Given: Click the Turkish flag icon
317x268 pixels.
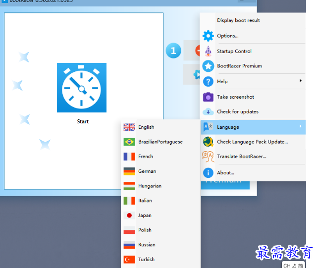Looking at the screenshot, I should pyautogui.click(x=129, y=260).
